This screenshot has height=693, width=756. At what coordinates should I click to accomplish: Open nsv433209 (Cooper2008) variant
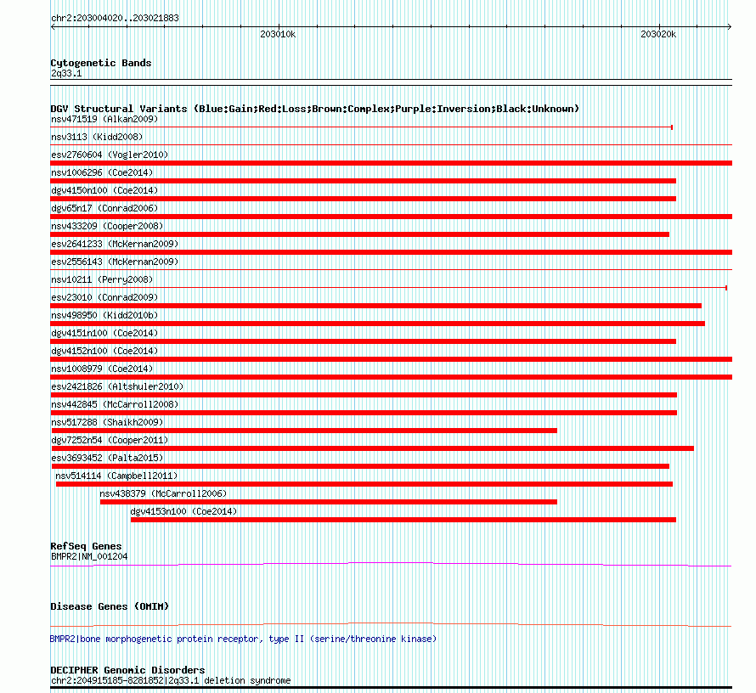(x=107, y=226)
